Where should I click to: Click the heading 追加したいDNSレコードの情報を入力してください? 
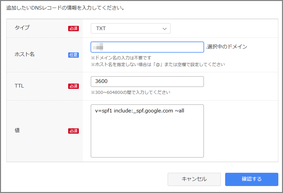pos(66,8)
